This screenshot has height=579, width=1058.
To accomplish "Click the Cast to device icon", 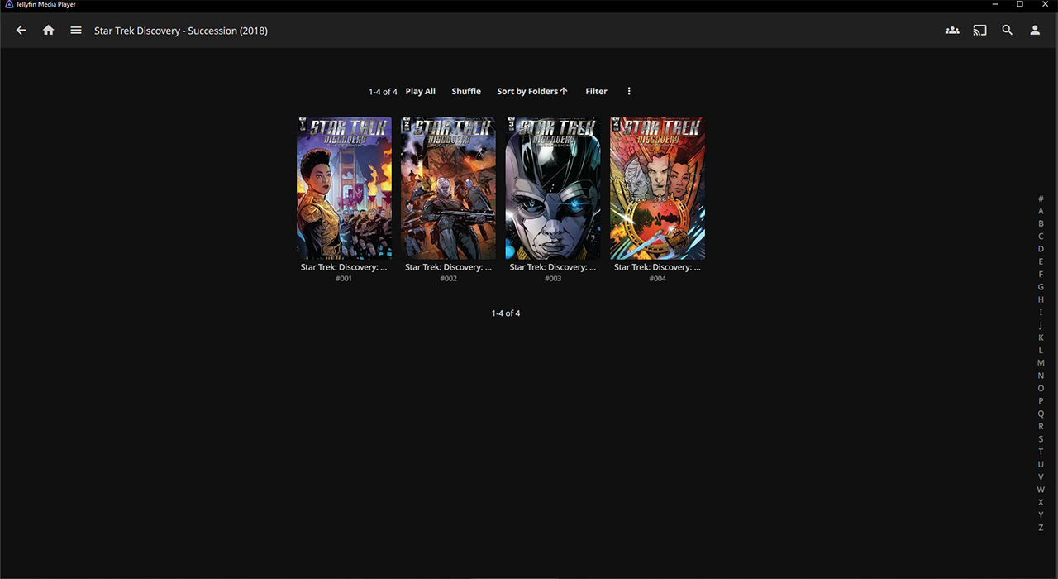I will 979,31.
